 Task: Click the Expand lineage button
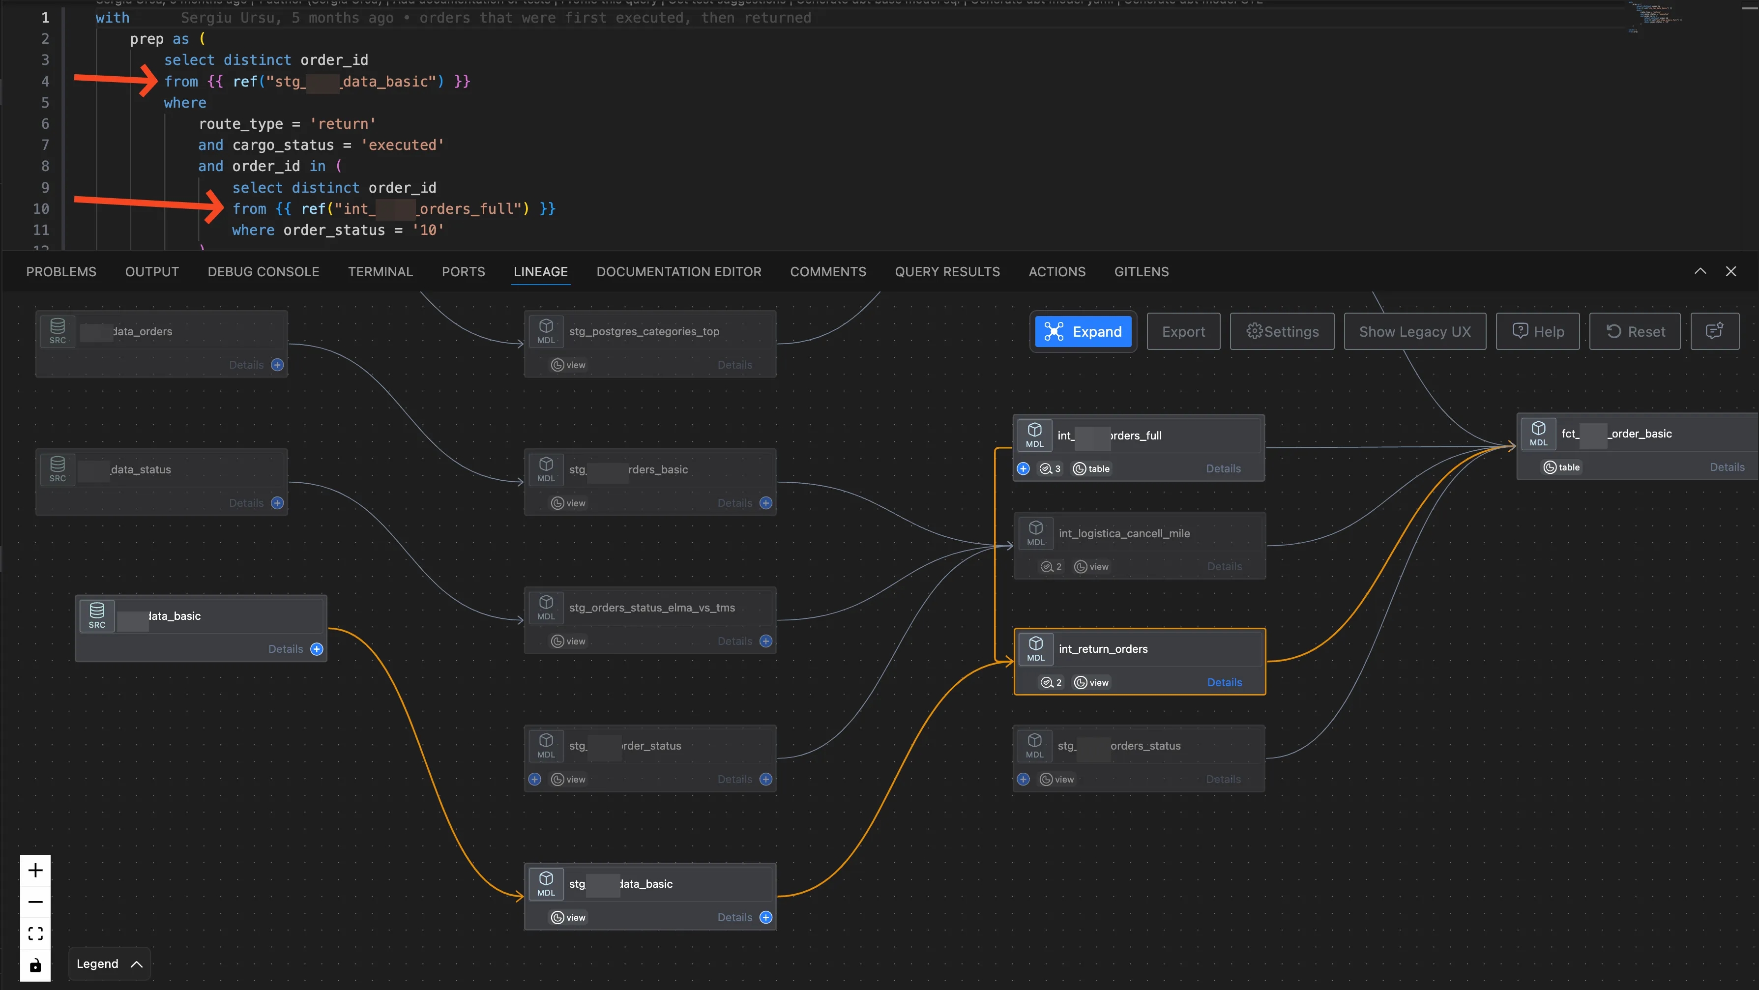[1083, 332]
